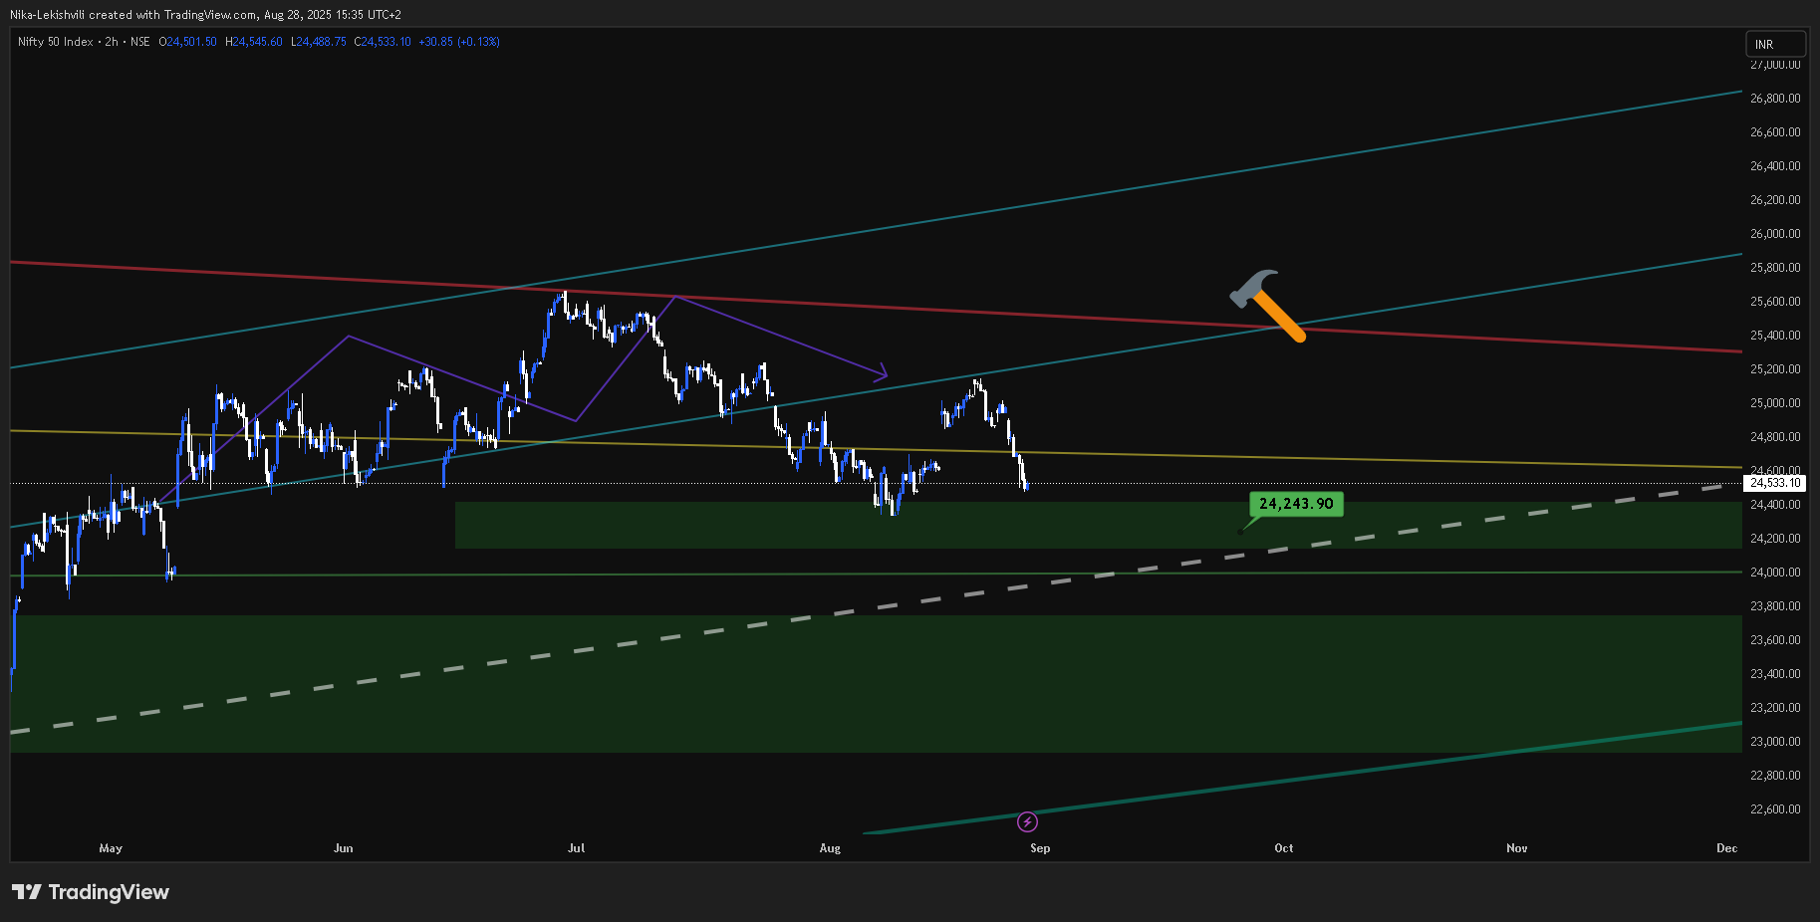
Task: Click the 25,200.00 price scale label
Action: 1775,369
